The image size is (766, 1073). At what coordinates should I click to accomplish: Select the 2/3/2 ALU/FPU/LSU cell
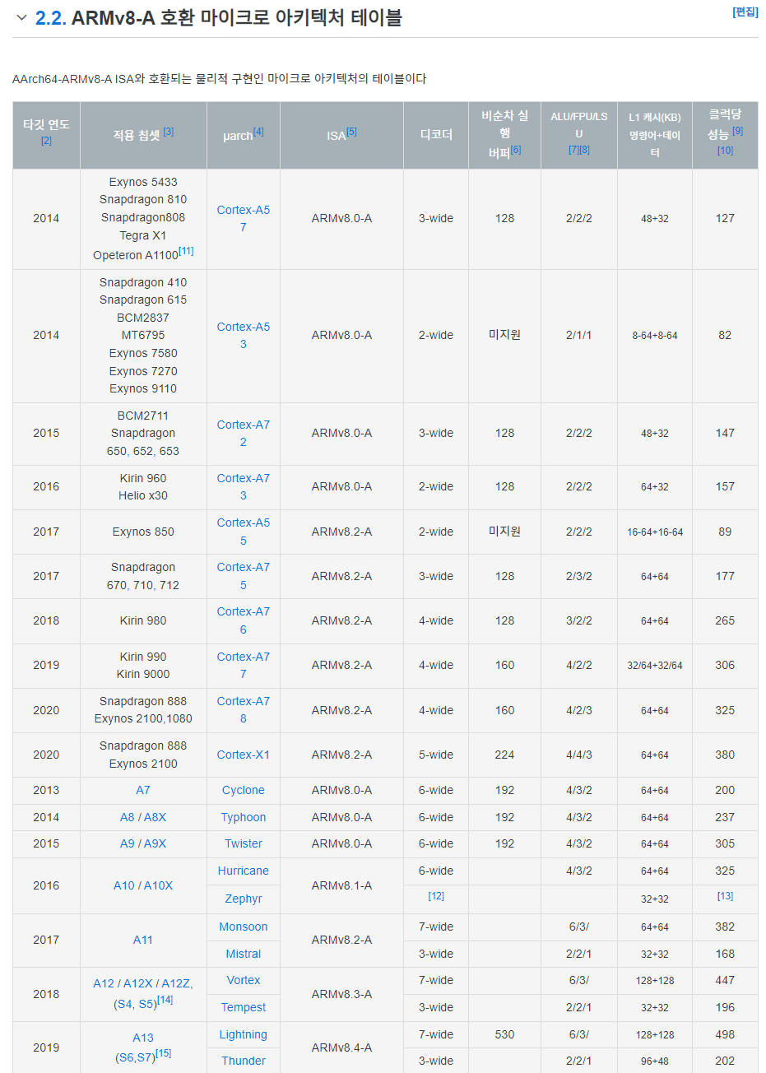pyautogui.click(x=579, y=576)
